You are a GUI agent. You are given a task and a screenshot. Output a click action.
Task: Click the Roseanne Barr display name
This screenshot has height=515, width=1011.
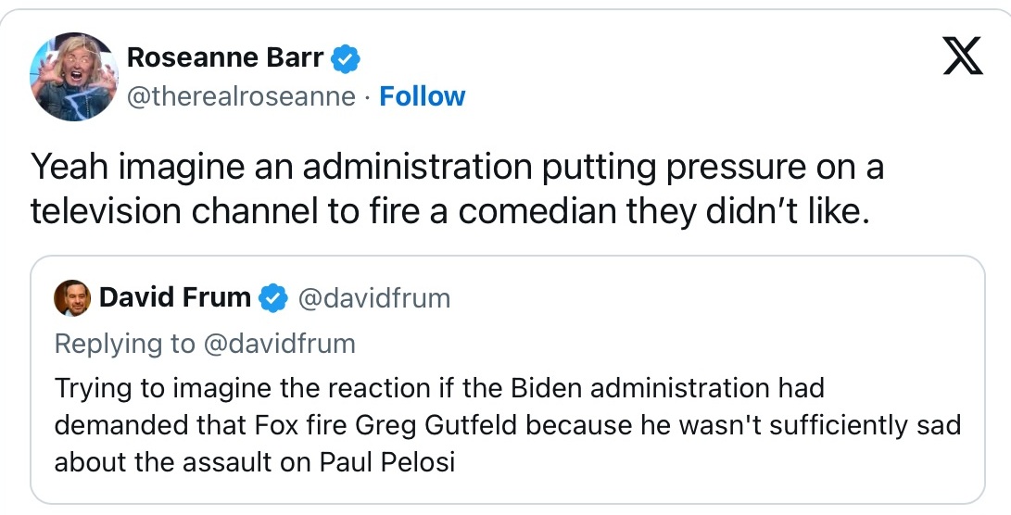click(224, 57)
